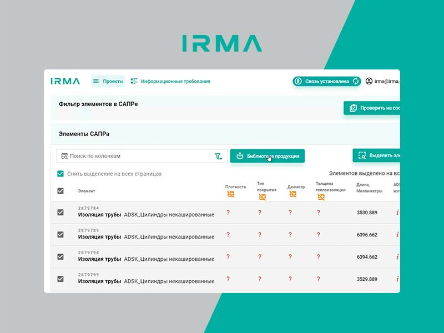
Task: Click the IRMA logo in the header
Action: click(x=65, y=81)
